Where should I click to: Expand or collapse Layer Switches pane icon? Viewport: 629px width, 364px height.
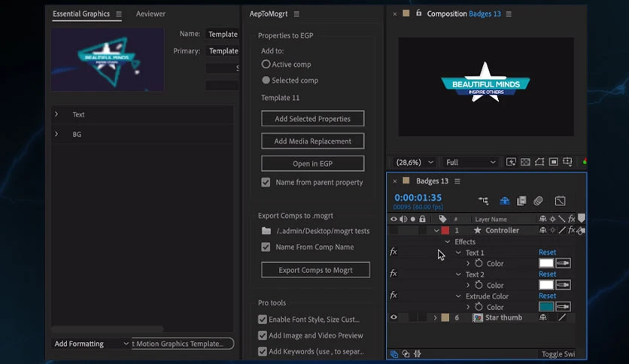(x=394, y=354)
